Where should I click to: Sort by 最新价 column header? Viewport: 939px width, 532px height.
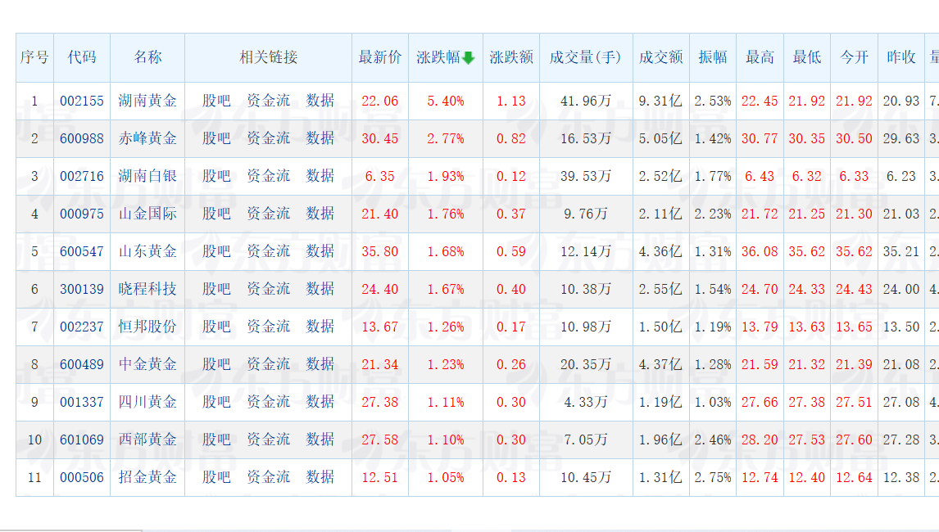tap(379, 57)
